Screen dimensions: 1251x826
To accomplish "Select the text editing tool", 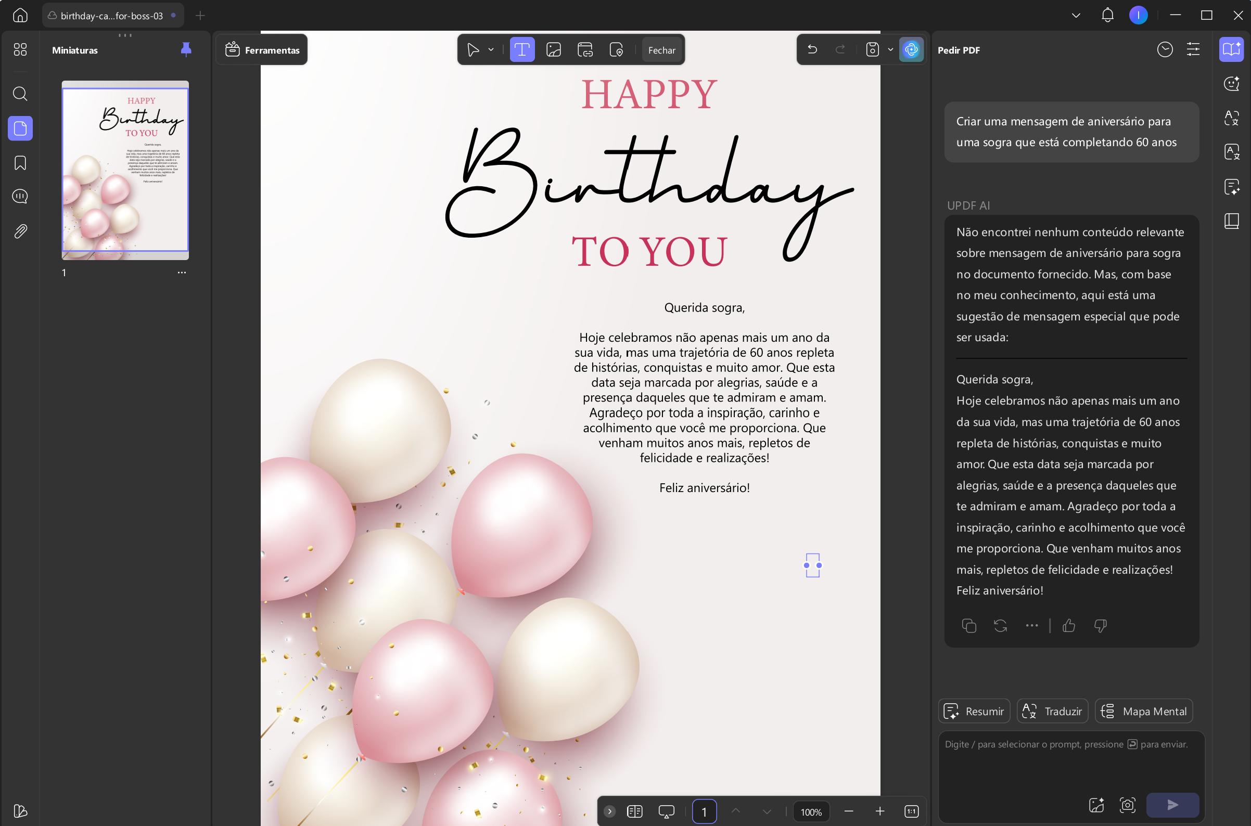I will pos(522,50).
